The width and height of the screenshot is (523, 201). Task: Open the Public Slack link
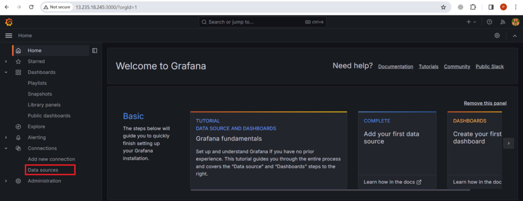click(490, 67)
